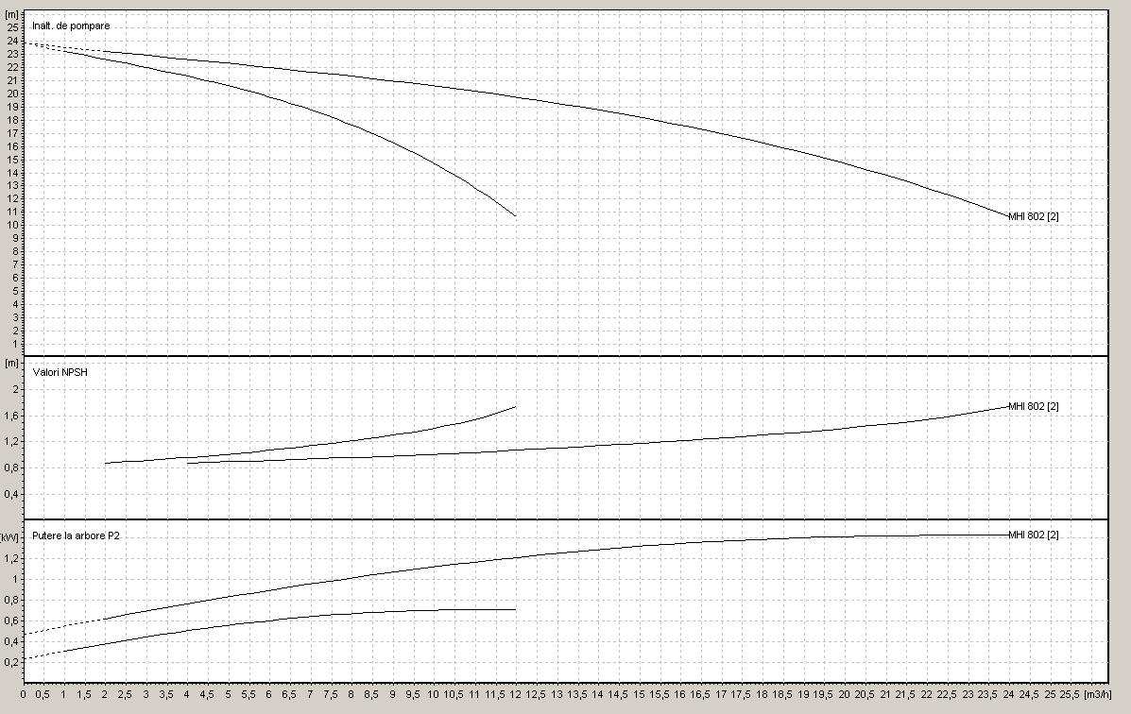Screen dimensions: 1131x714
Task: Select MHI 802 [2] label on power curve
Action: click(x=1034, y=535)
